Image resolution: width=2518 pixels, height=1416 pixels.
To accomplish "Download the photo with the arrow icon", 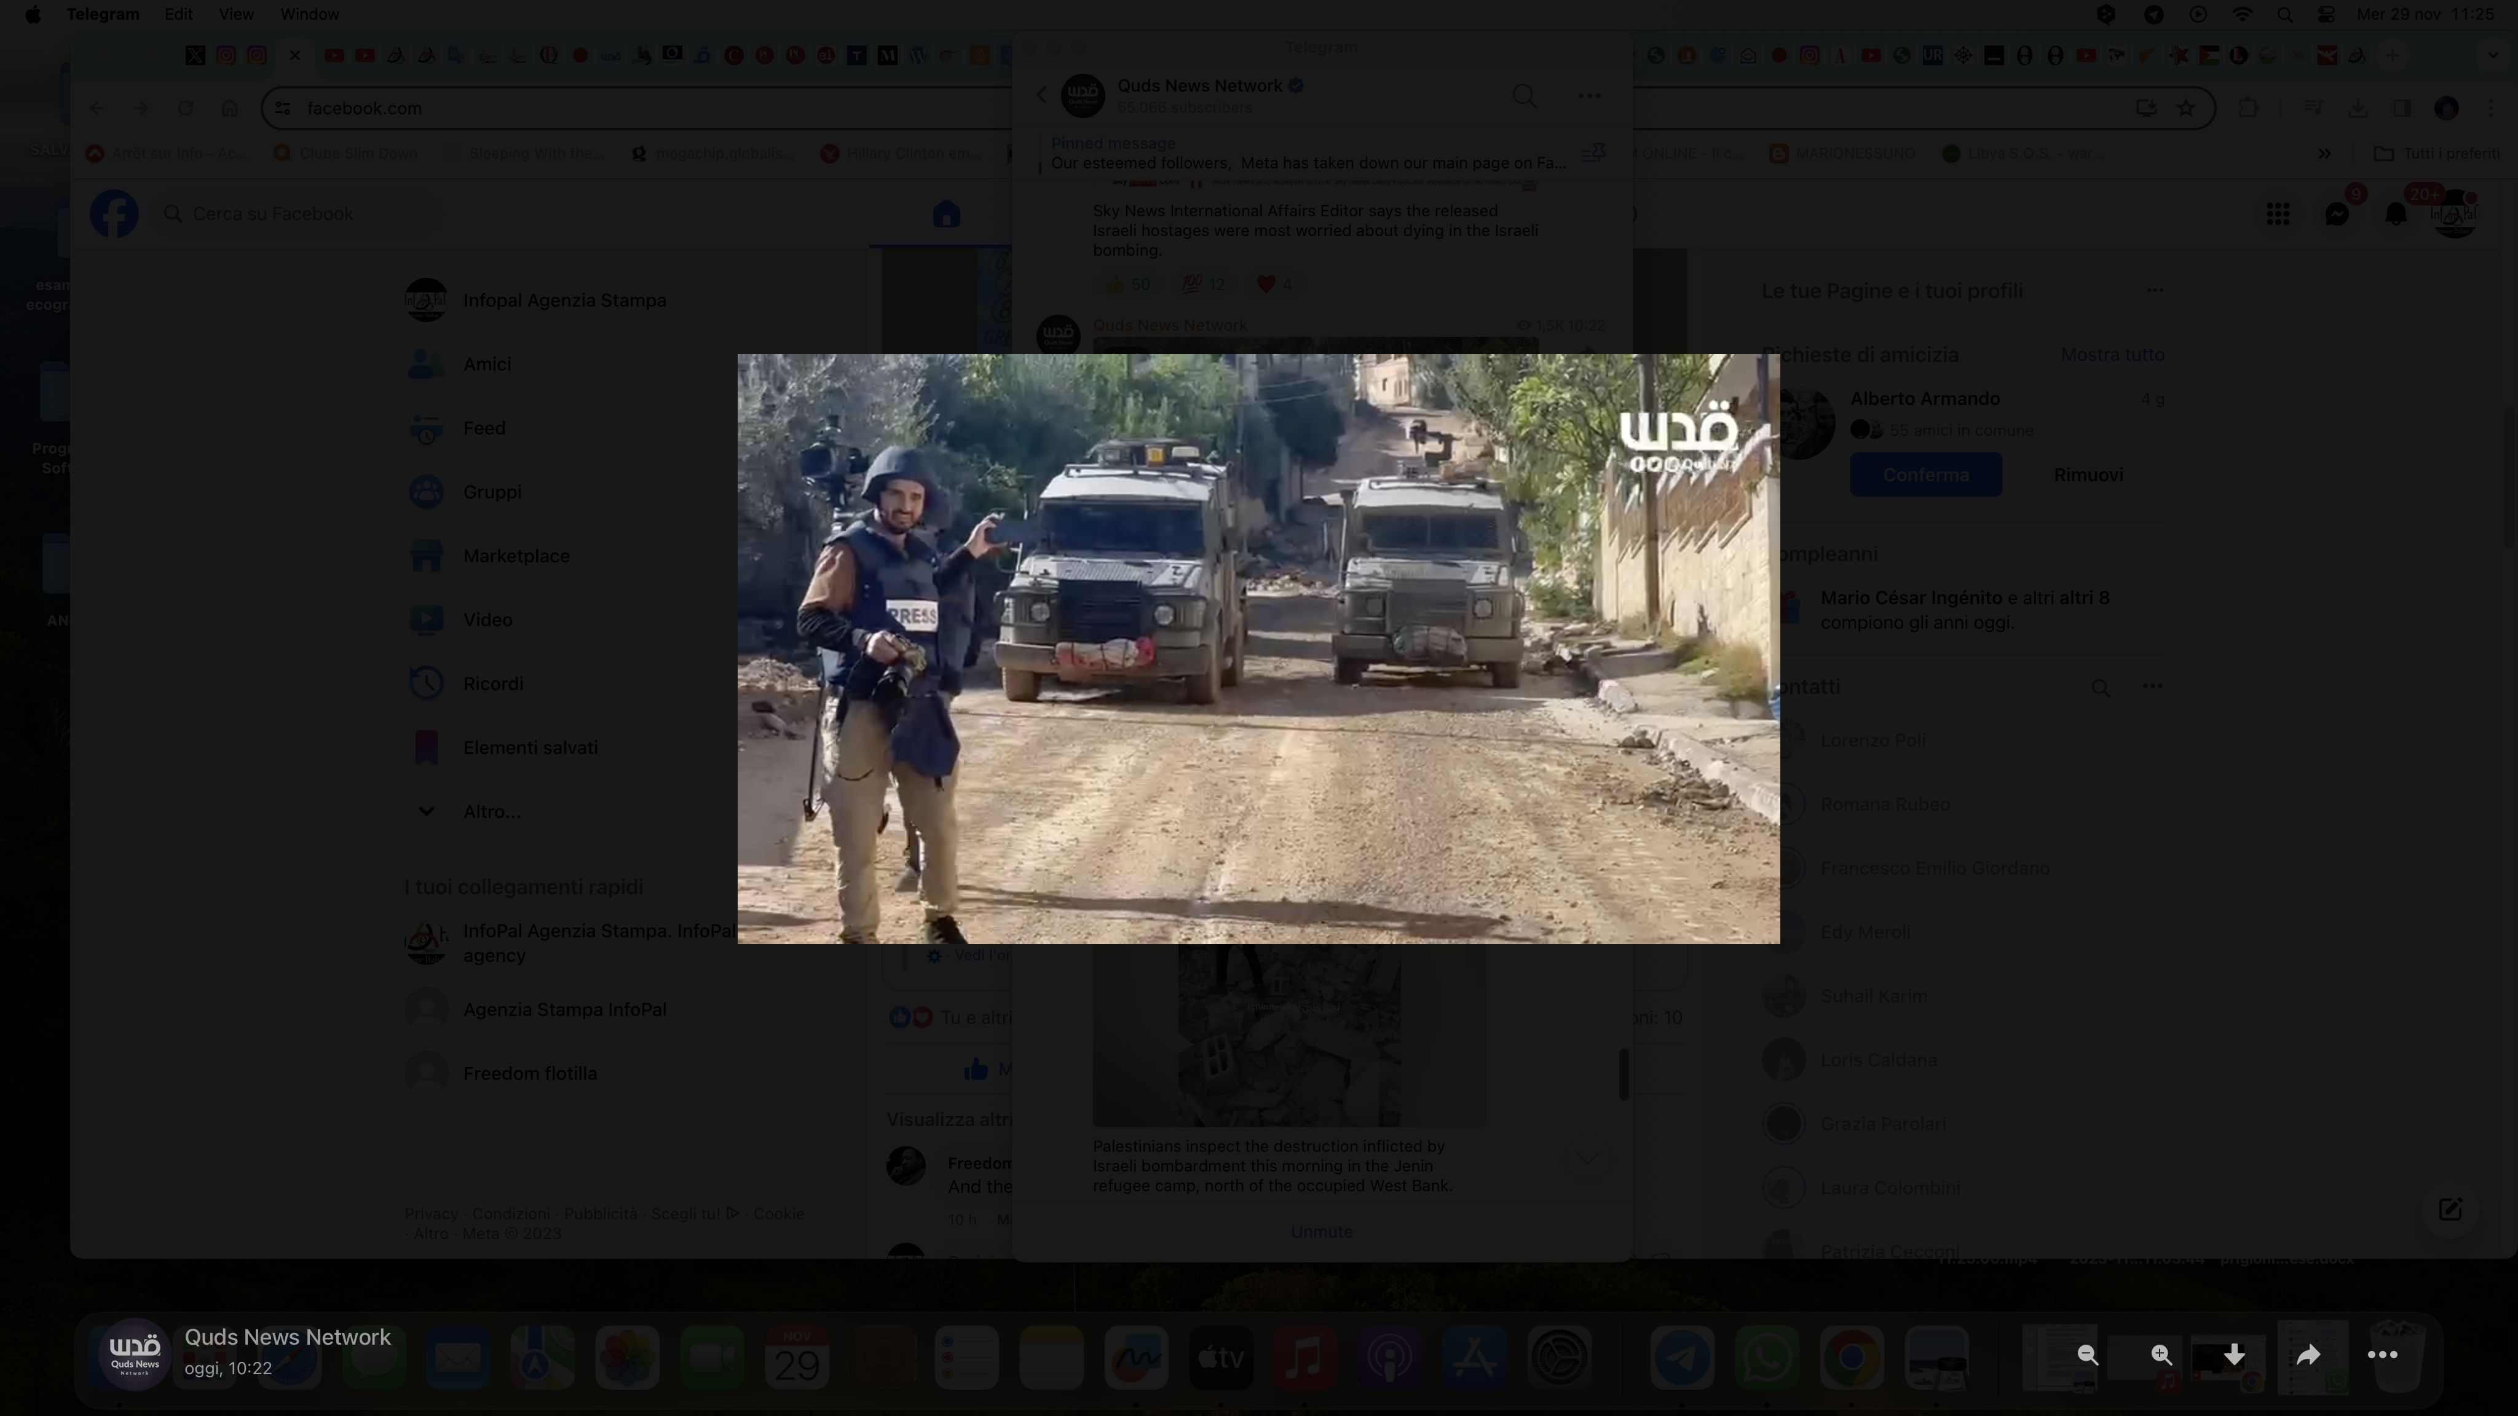I will point(2233,1355).
